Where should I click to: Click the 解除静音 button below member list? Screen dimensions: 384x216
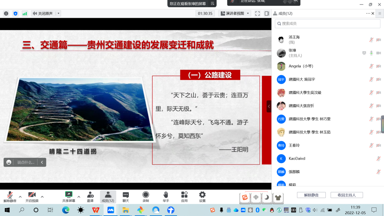point(311,195)
